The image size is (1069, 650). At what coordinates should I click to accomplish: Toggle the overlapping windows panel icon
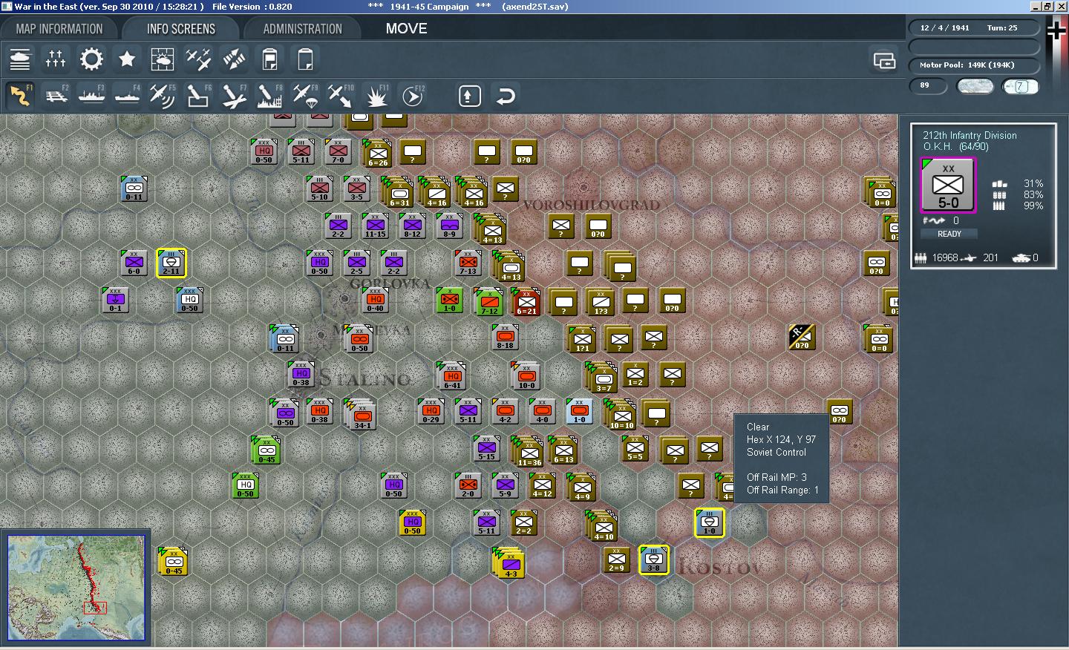click(x=884, y=60)
